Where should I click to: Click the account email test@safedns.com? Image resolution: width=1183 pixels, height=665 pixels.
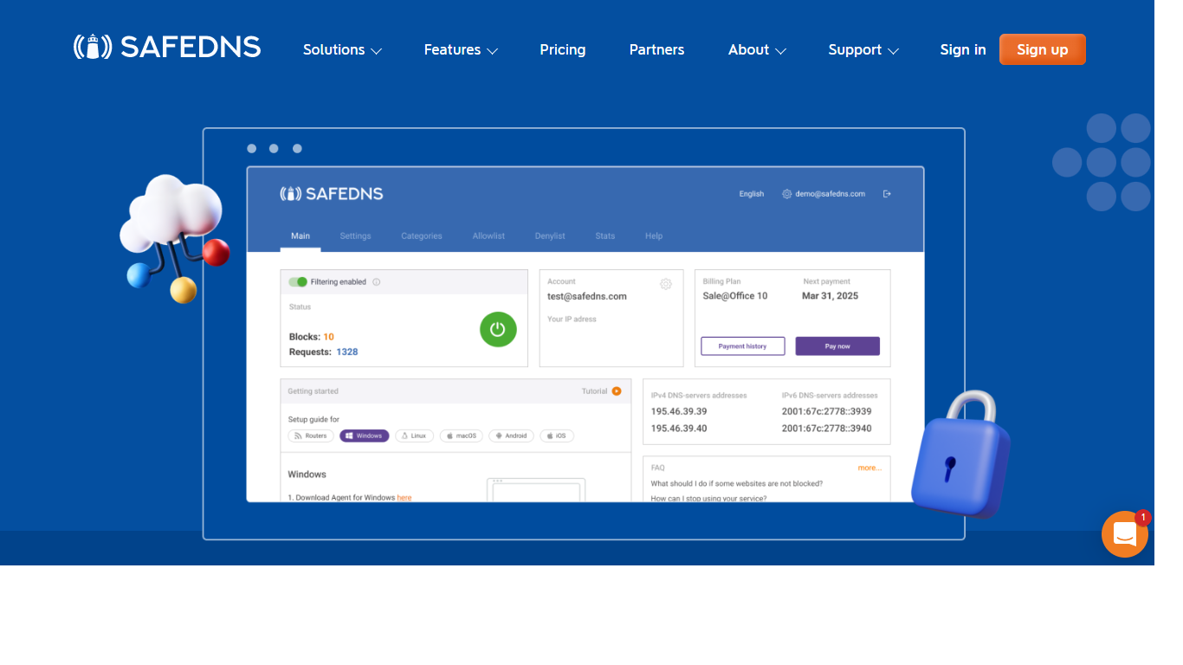coord(587,296)
